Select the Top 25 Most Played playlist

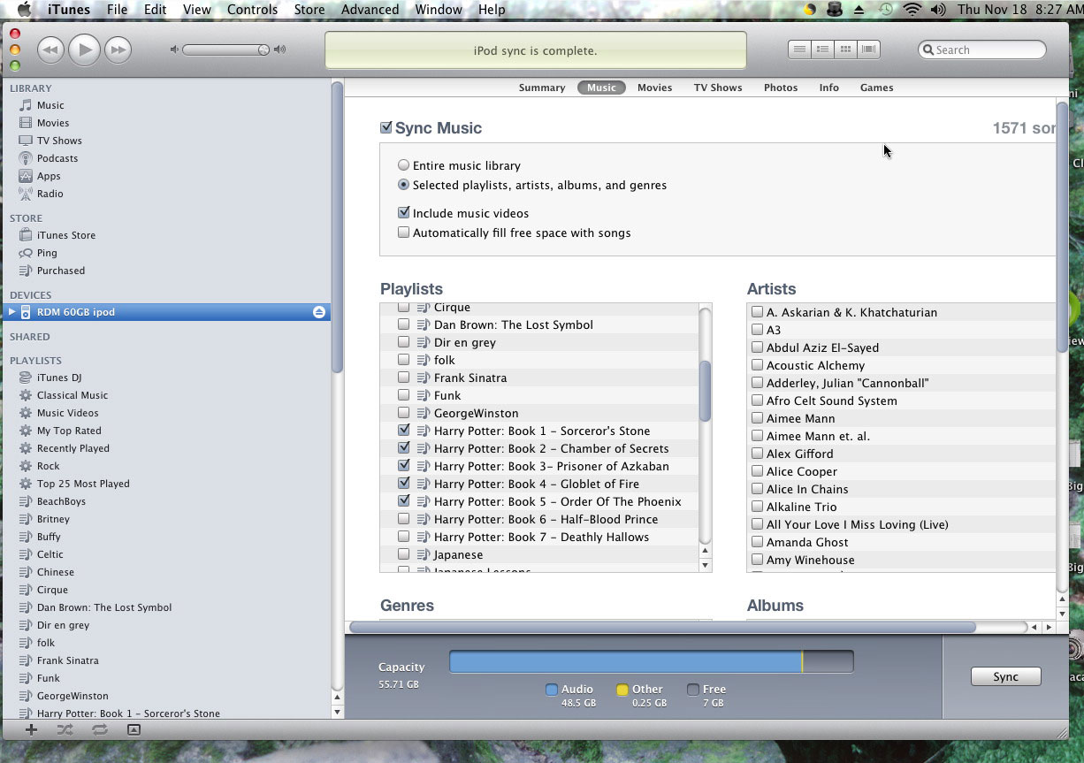click(x=83, y=484)
